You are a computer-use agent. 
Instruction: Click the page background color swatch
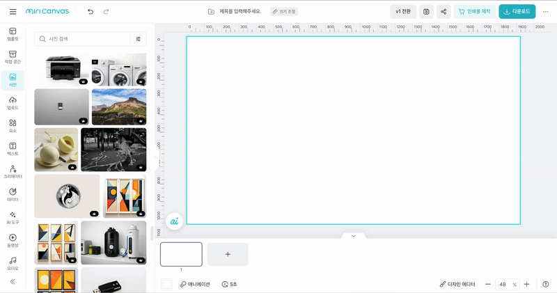pyautogui.click(x=166, y=284)
